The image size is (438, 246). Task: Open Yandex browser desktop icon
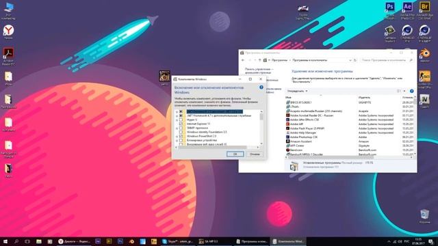(8, 32)
